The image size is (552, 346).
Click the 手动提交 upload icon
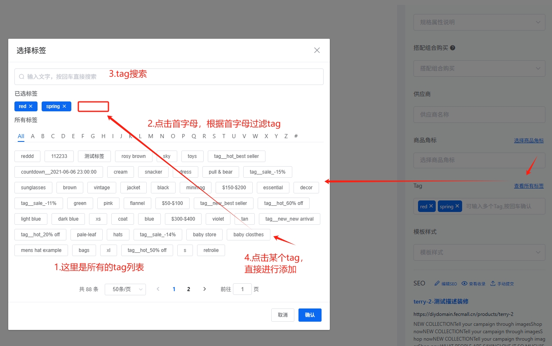tap(493, 284)
